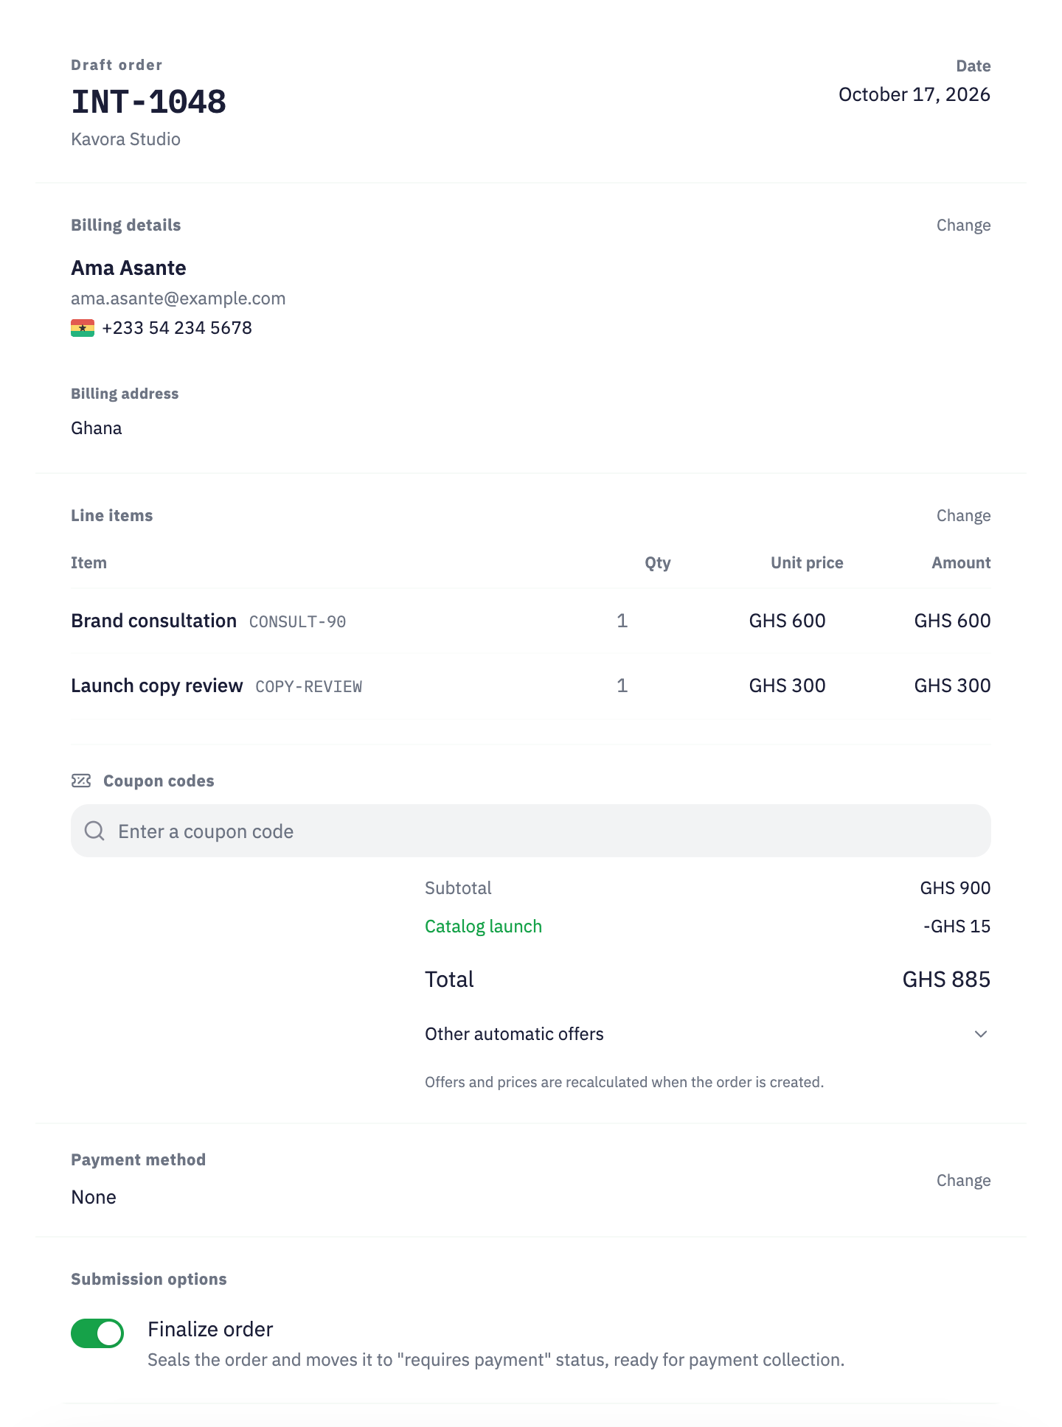Click the Kavora Studio merchant name
The width and height of the screenshot is (1062, 1427).
[x=125, y=139]
